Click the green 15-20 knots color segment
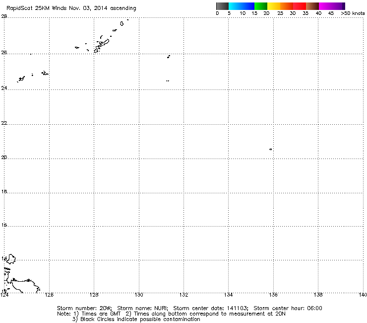 pos(261,6)
